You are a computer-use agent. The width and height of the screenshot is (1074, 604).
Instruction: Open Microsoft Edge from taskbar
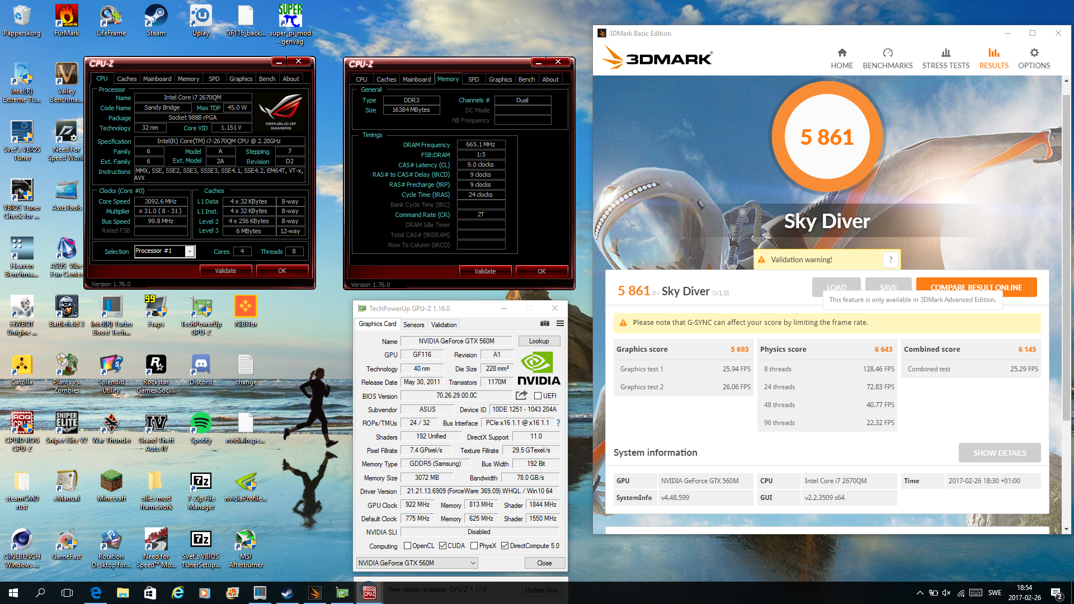96,593
